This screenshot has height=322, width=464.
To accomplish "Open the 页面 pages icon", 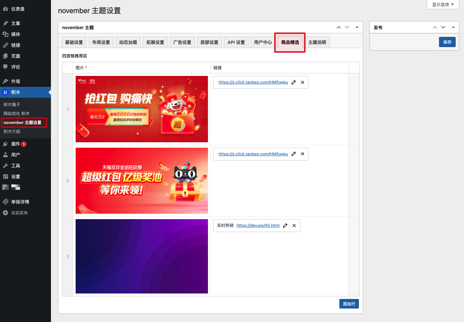I will pyautogui.click(x=5, y=56).
